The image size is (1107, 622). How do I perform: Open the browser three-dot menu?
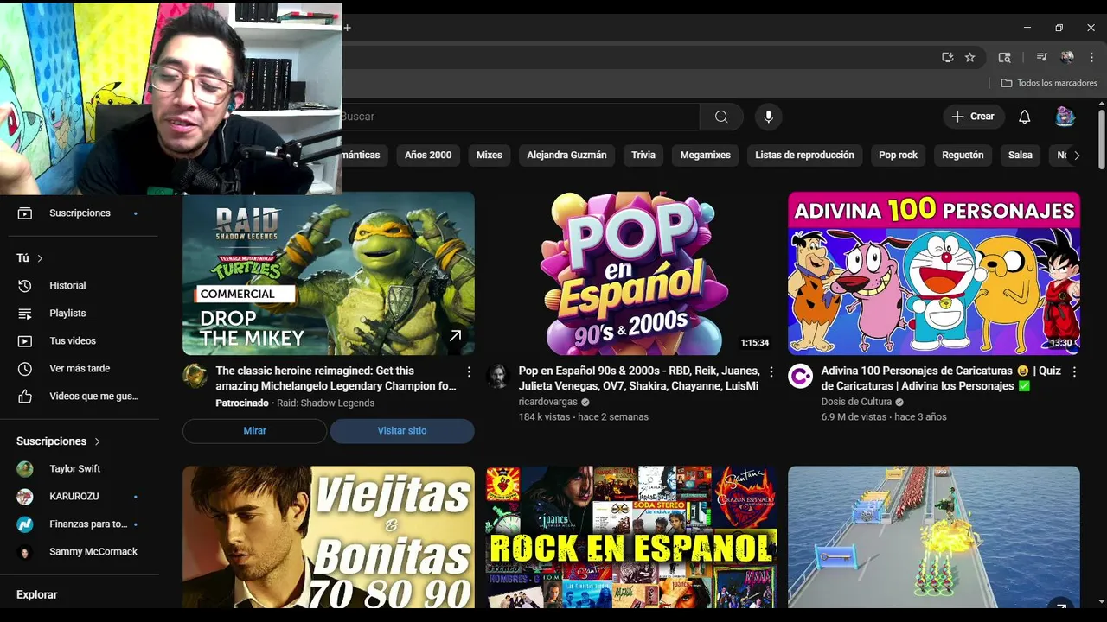click(x=1091, y=57)
